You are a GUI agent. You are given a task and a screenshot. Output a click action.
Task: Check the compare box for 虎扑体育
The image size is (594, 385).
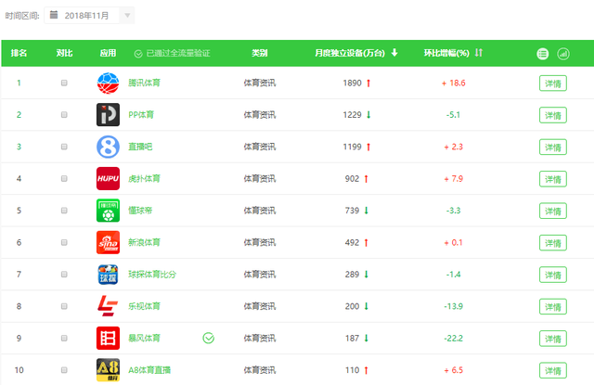click(64, 178)
